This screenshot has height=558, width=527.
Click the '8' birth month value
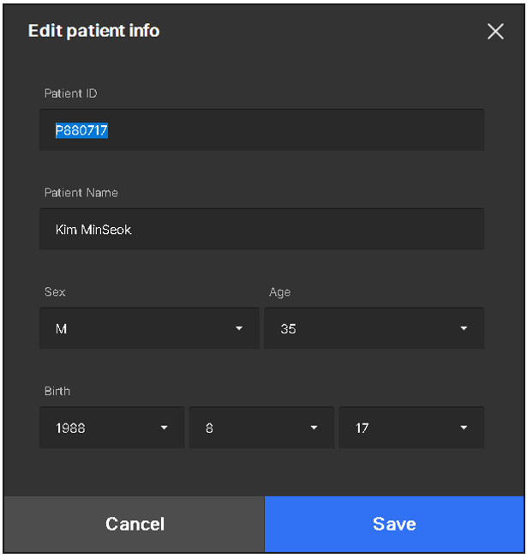210,428
